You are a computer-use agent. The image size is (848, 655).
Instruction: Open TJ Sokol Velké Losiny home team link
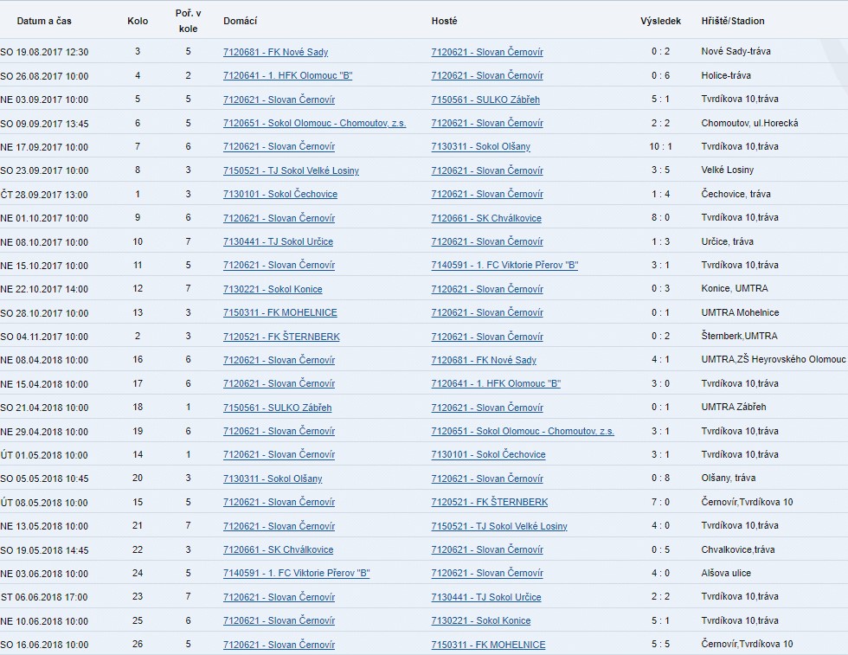pos(291,170)
